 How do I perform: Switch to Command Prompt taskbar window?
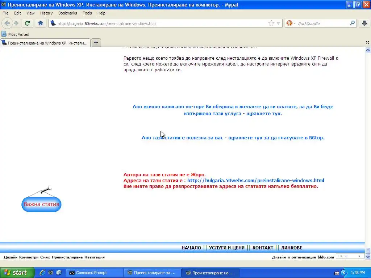click(x=94, y=273)
